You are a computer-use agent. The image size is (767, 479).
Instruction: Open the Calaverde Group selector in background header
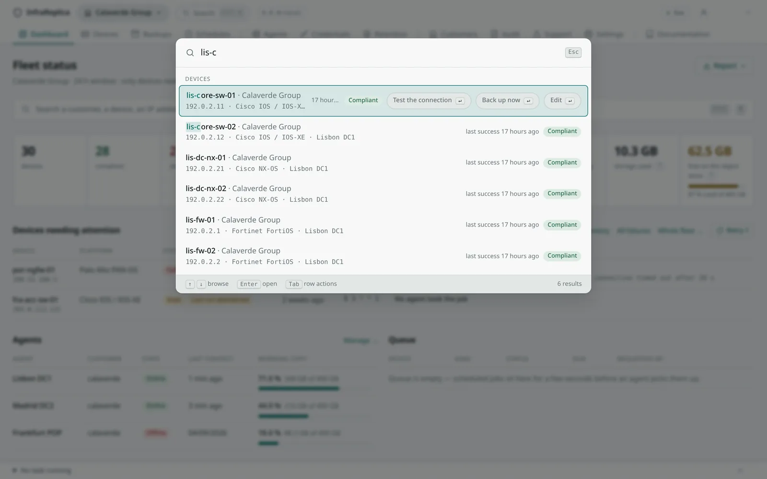tap(124, 13)
